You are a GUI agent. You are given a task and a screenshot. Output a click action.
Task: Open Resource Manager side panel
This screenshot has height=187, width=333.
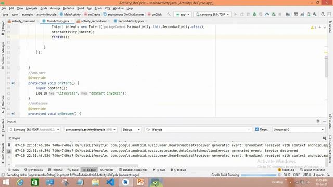coord(3,55)
